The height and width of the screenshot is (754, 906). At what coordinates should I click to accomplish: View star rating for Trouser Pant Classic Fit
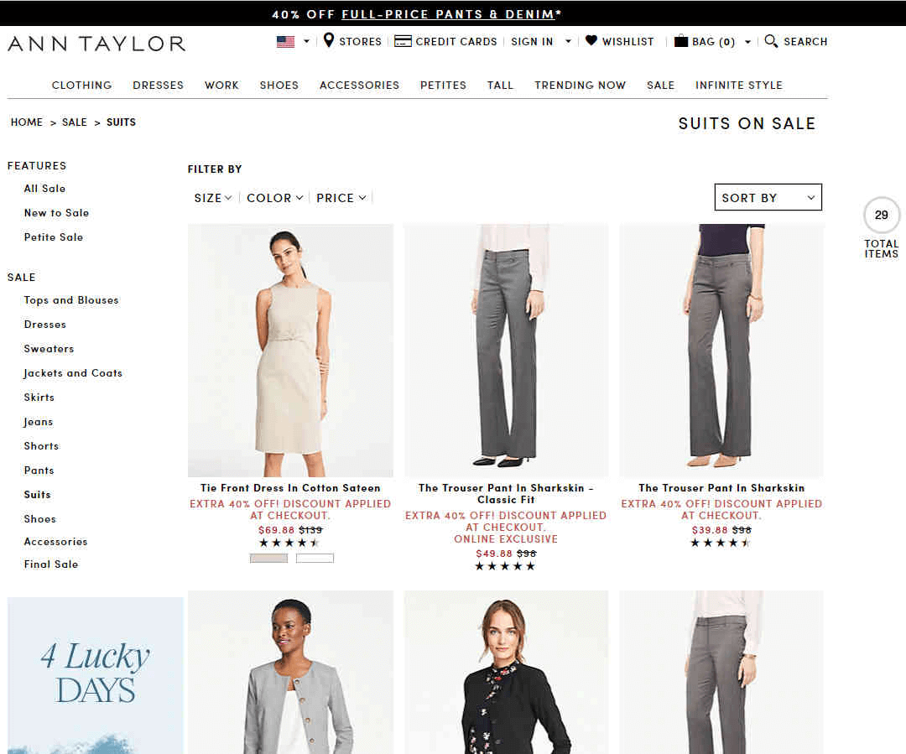pos(505,566)
